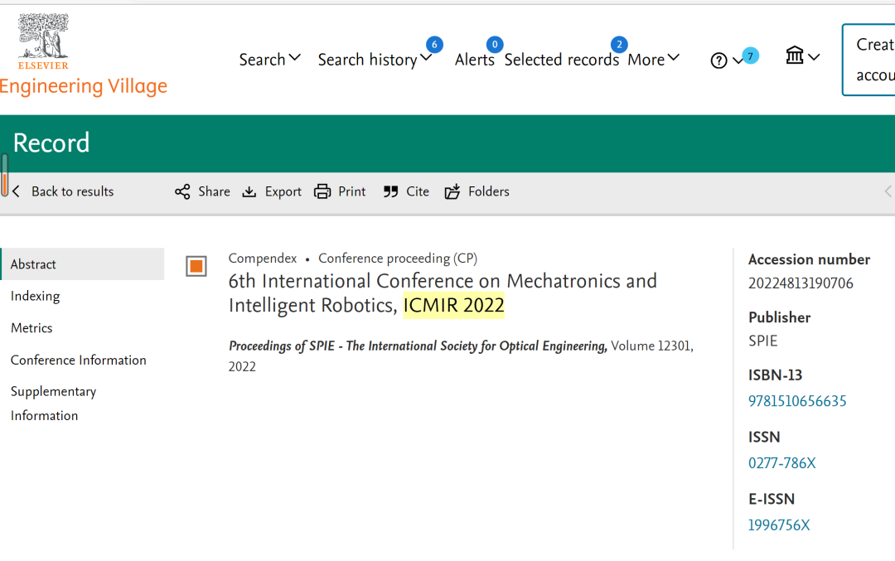895x561 pixels.
Task: Open E-ISSN link 1996756X
Action: click(779, 525)
